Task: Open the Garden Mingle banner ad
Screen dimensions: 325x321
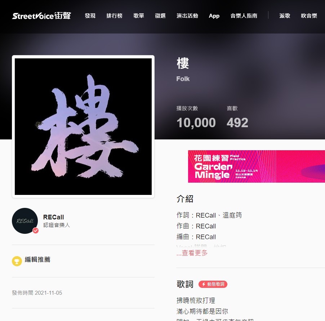Action: tap(257, 166)
